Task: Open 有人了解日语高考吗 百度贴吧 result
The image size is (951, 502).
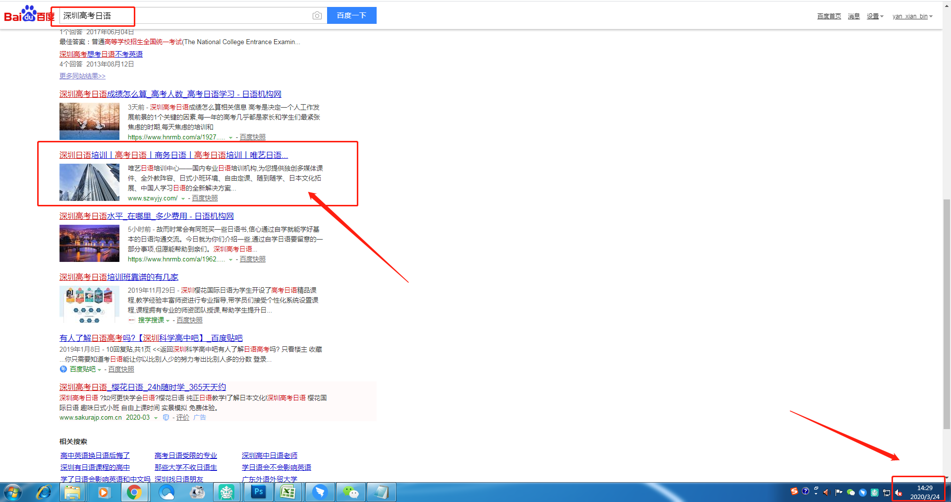Action: click(151, 338)
